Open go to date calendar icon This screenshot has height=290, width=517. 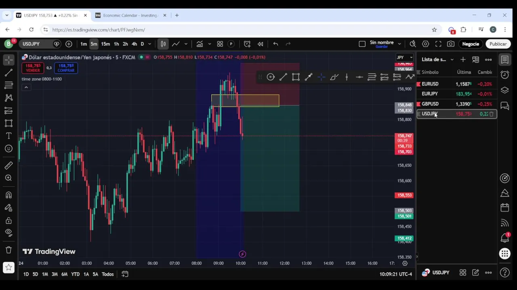125,274
